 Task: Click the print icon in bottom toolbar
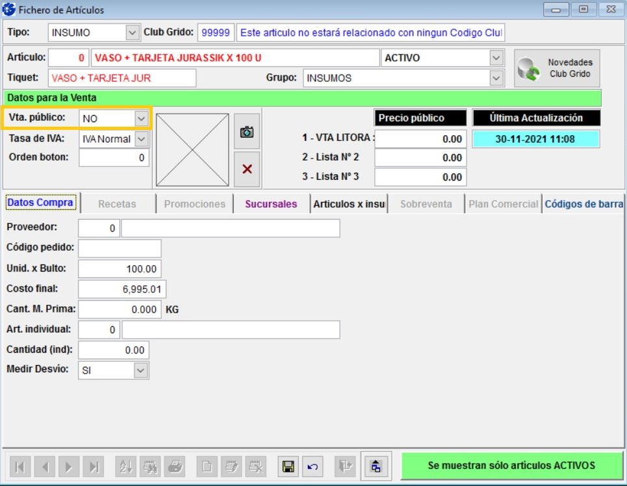(x=174, y=466)
